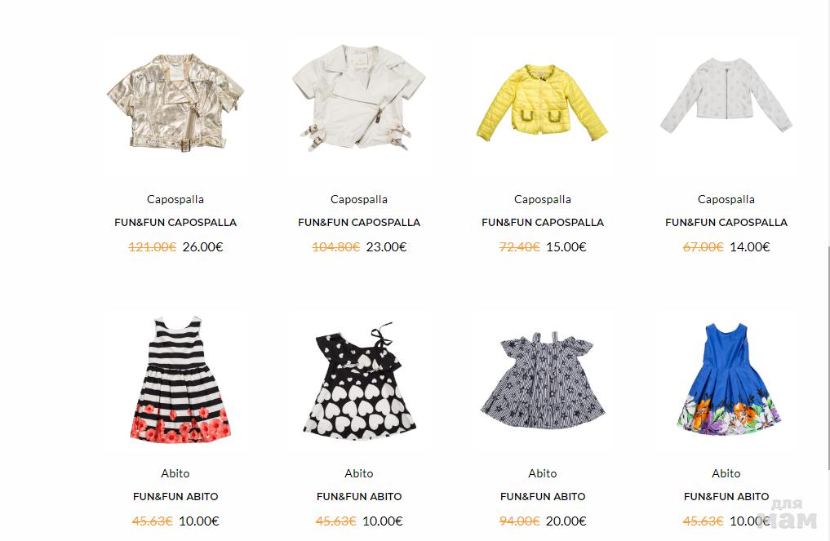Open the grey star-print dress image
Screen dimensions: 830x541
point(543,379)
